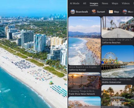
Task: Open the sunset palm trees beach image
Action: 84,81
